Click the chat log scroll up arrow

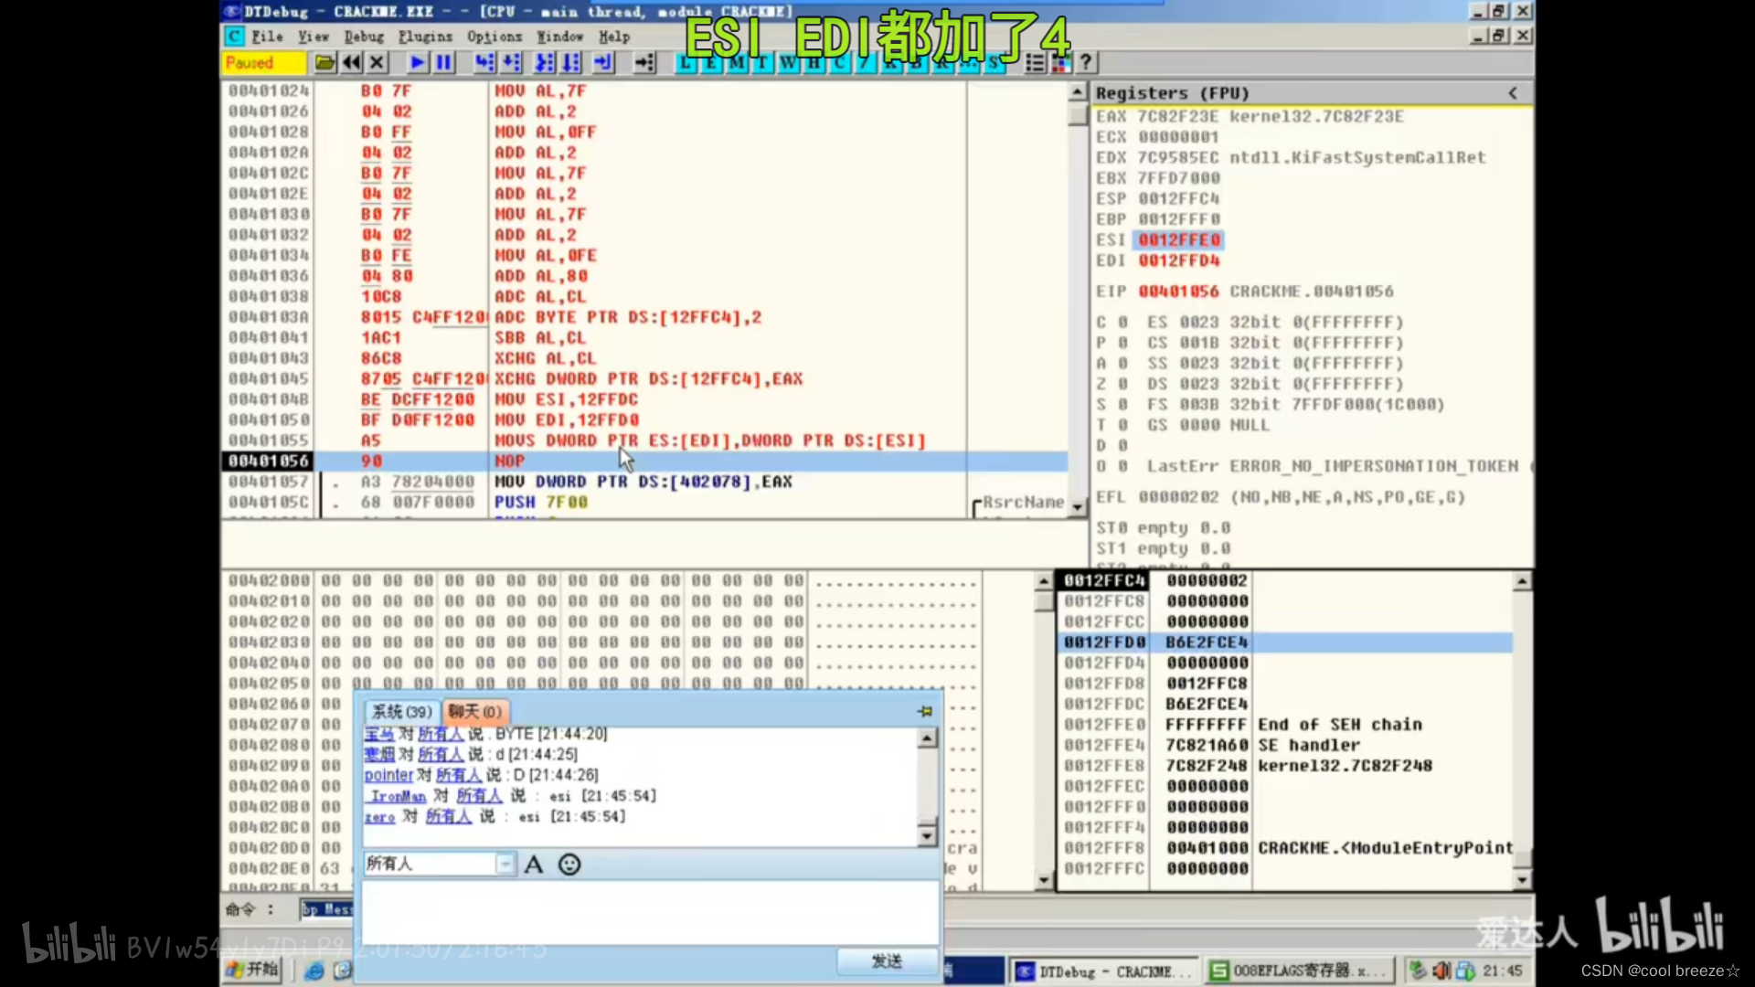(927, 738)
